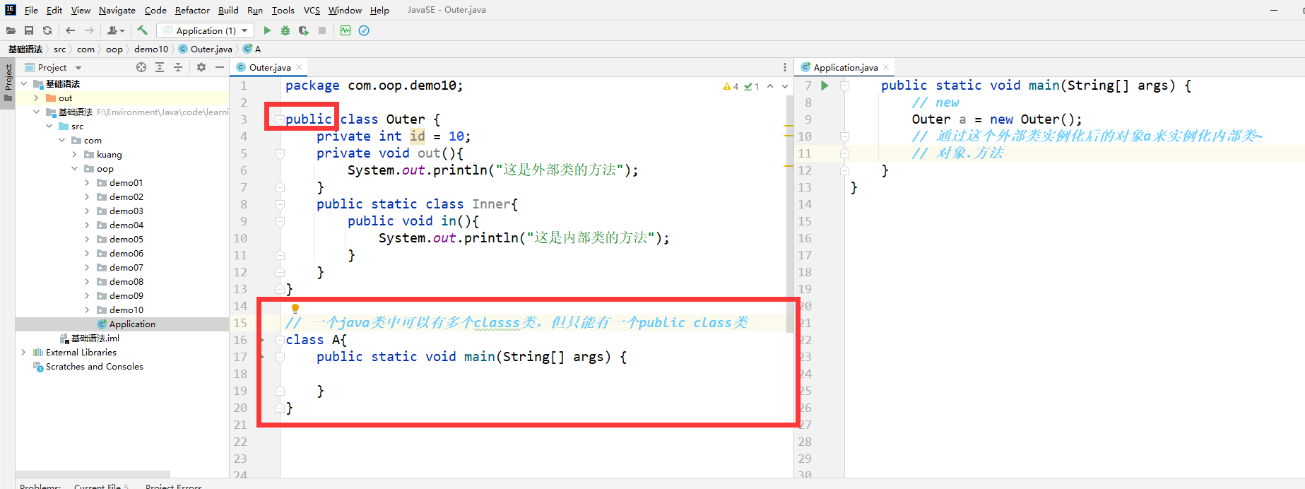This screenshot has width=1305, height=489.
Task: Collapse the src folder in project tree
Action: coord(49,126)
